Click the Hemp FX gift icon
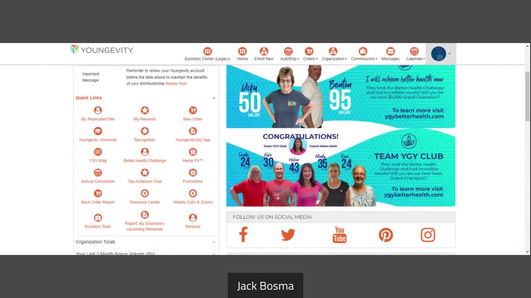 [x=193, y=152]
